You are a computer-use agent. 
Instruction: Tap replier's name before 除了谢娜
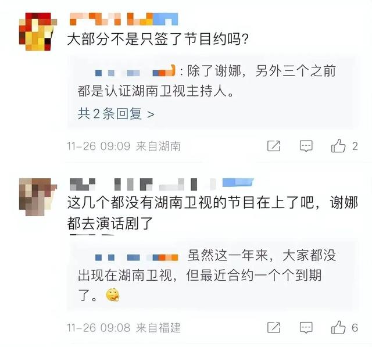coord(135,71)
